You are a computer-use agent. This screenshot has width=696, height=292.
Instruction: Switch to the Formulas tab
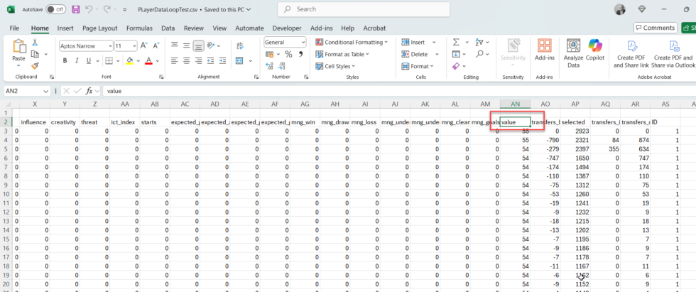[139, 28]
